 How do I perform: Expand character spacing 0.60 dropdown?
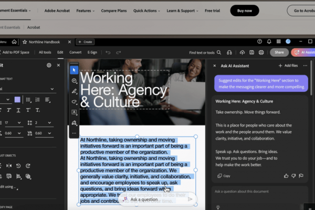pos(49,133)
